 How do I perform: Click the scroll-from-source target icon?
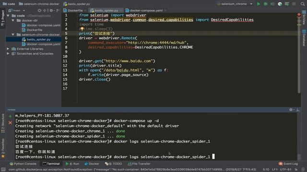[39, 11]
